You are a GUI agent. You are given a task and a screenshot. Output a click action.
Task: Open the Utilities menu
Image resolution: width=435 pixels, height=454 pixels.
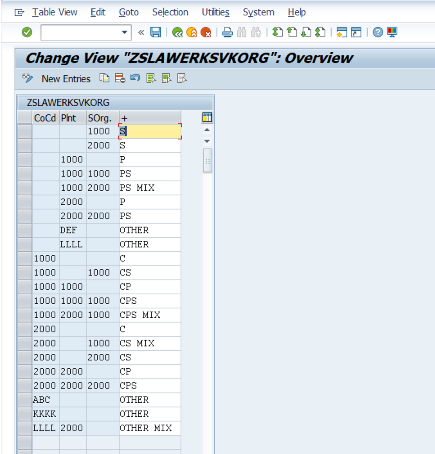coord(216,12)
